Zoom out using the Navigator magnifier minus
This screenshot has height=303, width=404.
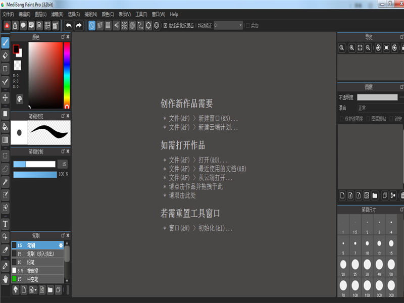pos(368,48)
